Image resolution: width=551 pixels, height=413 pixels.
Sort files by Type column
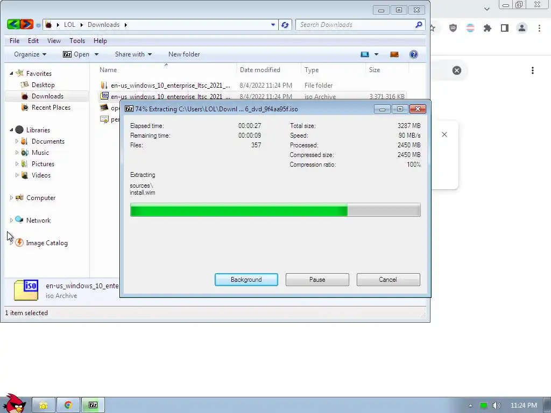point(333,69)
